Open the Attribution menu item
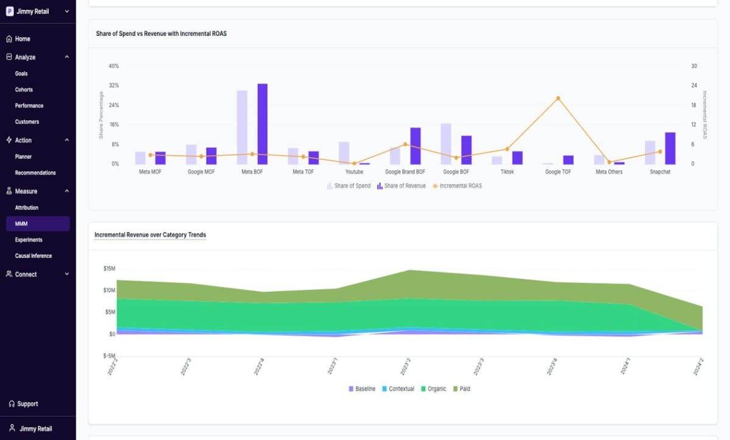Viewport: 730px width, 440px height. 27,208
